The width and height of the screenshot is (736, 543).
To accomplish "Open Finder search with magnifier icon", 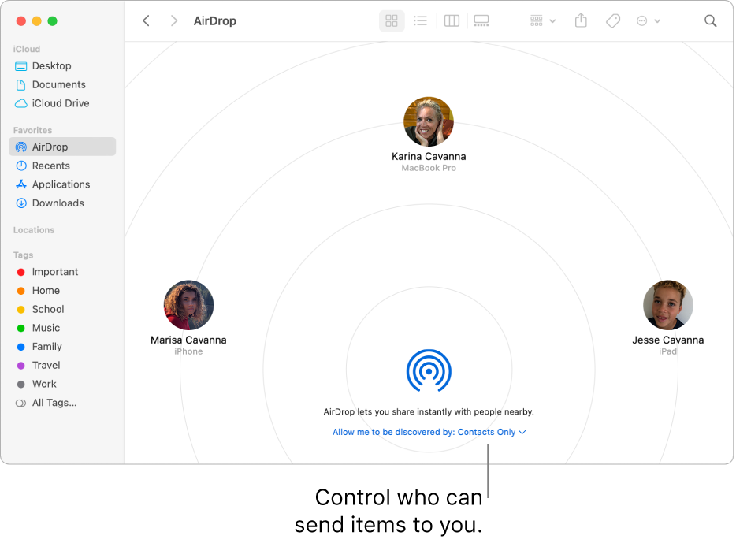I will coord(711,20).
